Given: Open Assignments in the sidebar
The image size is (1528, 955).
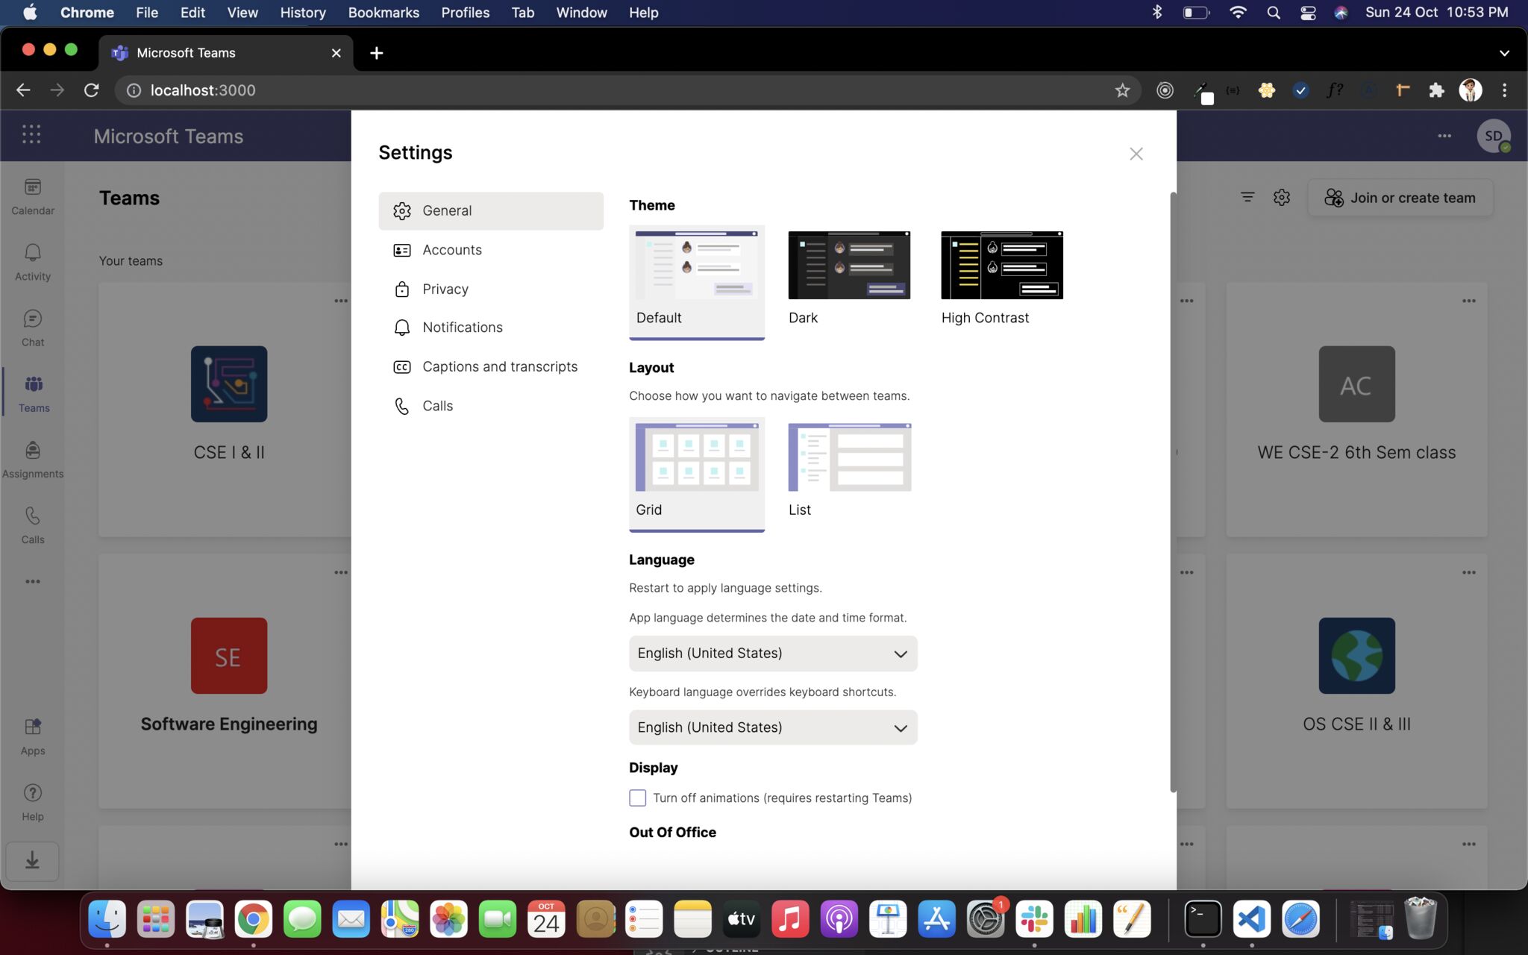Looking at the screenshot, I should [x=33, y=459].
